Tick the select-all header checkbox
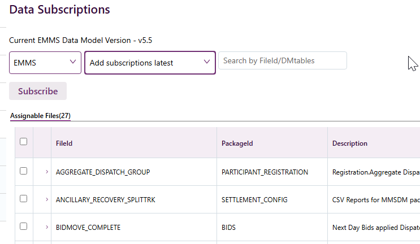Viewport: 420px width, 244px height. pyautogui.click(x=24, y=142)
